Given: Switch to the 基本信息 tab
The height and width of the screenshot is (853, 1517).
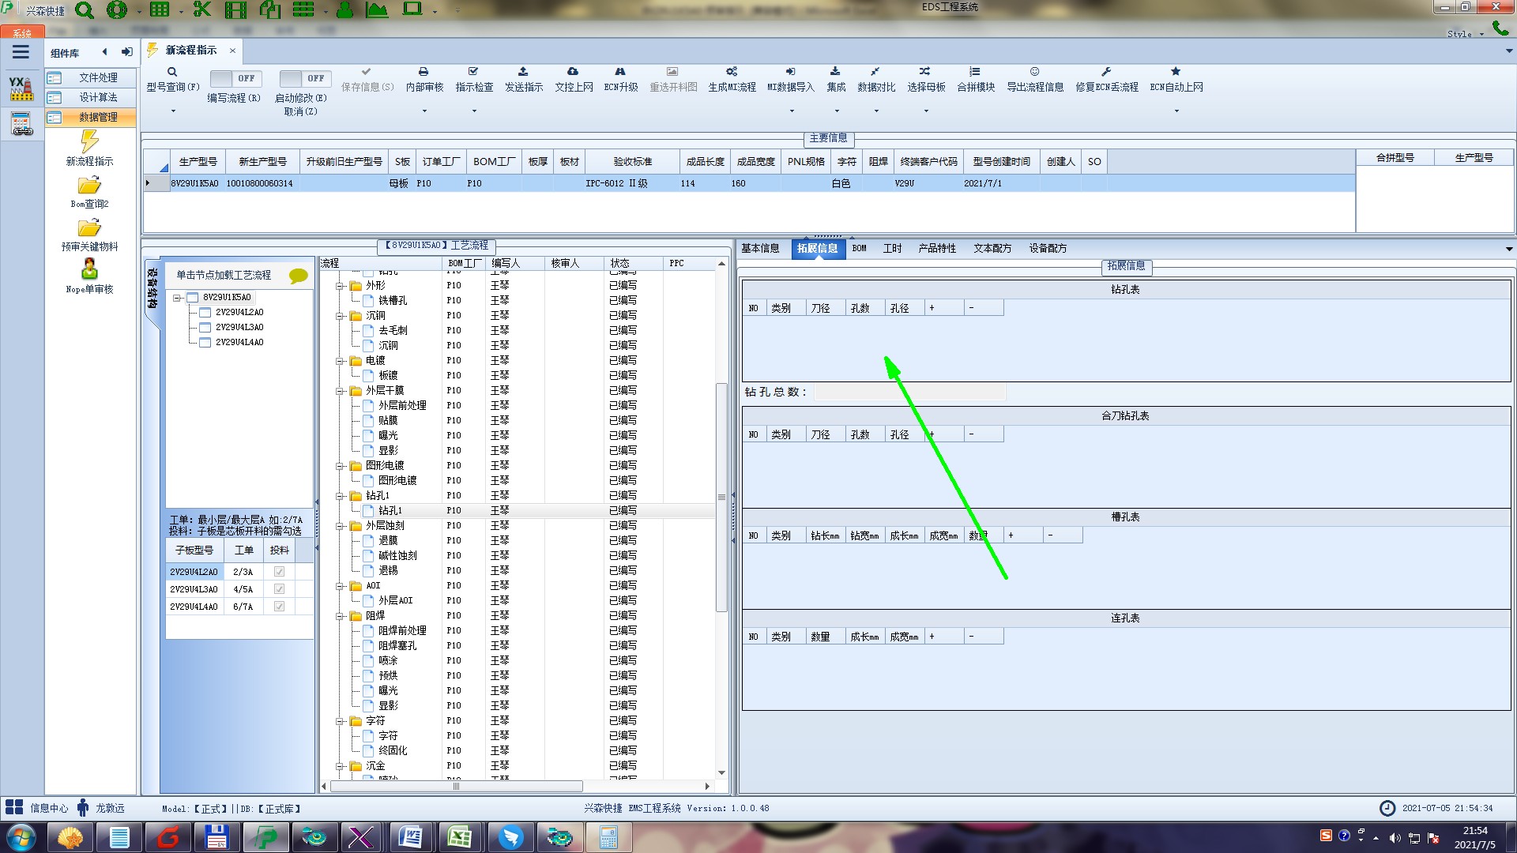Looking at the screenshot, I should (x=759, y=248).
